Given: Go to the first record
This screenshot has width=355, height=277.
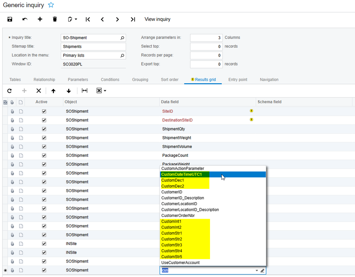Looking at the screenshot, I should click(88, 20).
